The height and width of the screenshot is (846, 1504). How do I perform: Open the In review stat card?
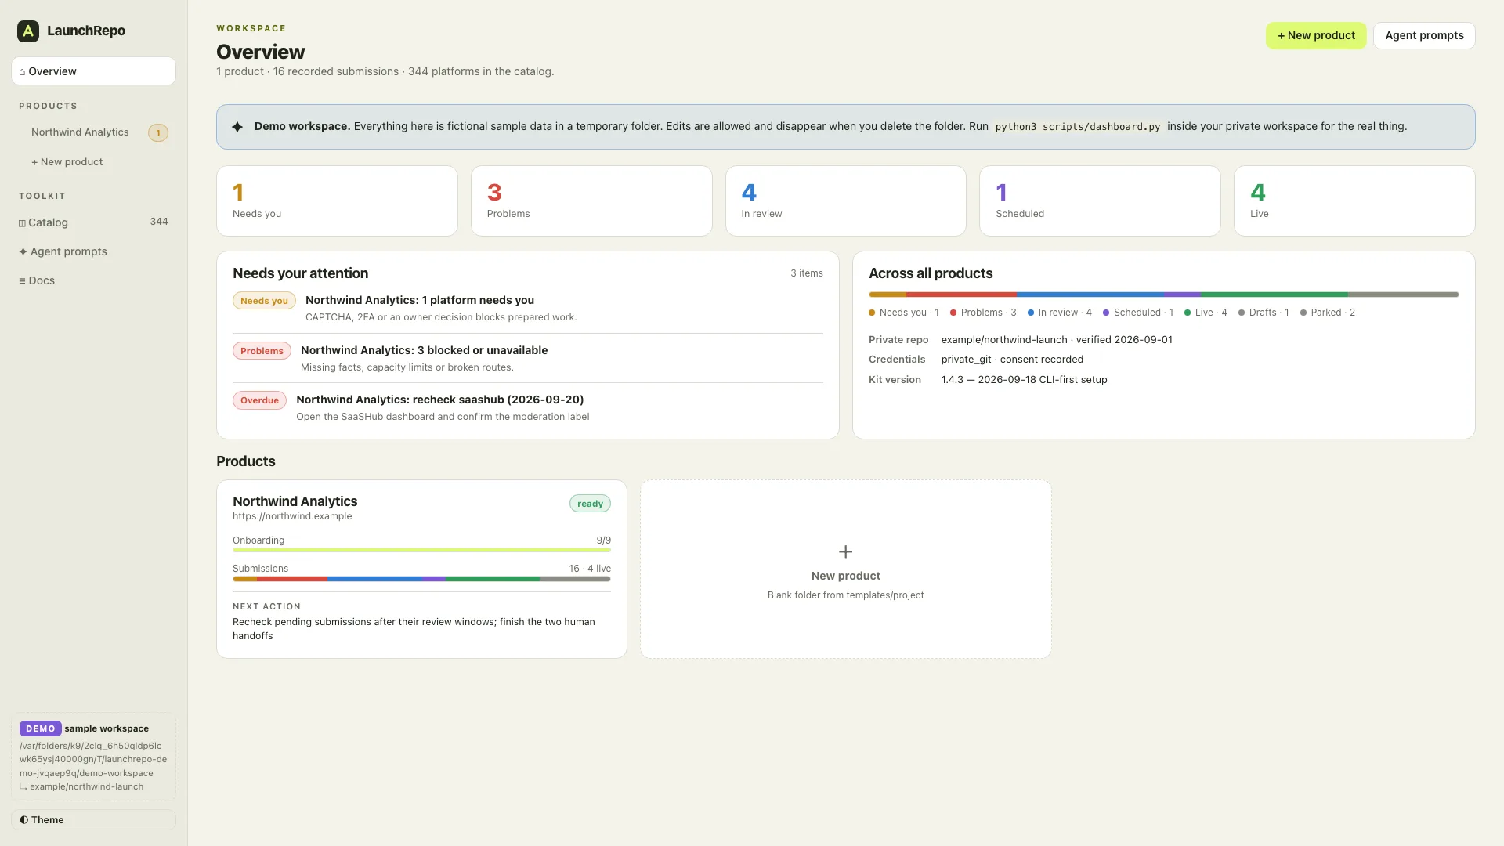pyautogui.click(x=846, y=201)
